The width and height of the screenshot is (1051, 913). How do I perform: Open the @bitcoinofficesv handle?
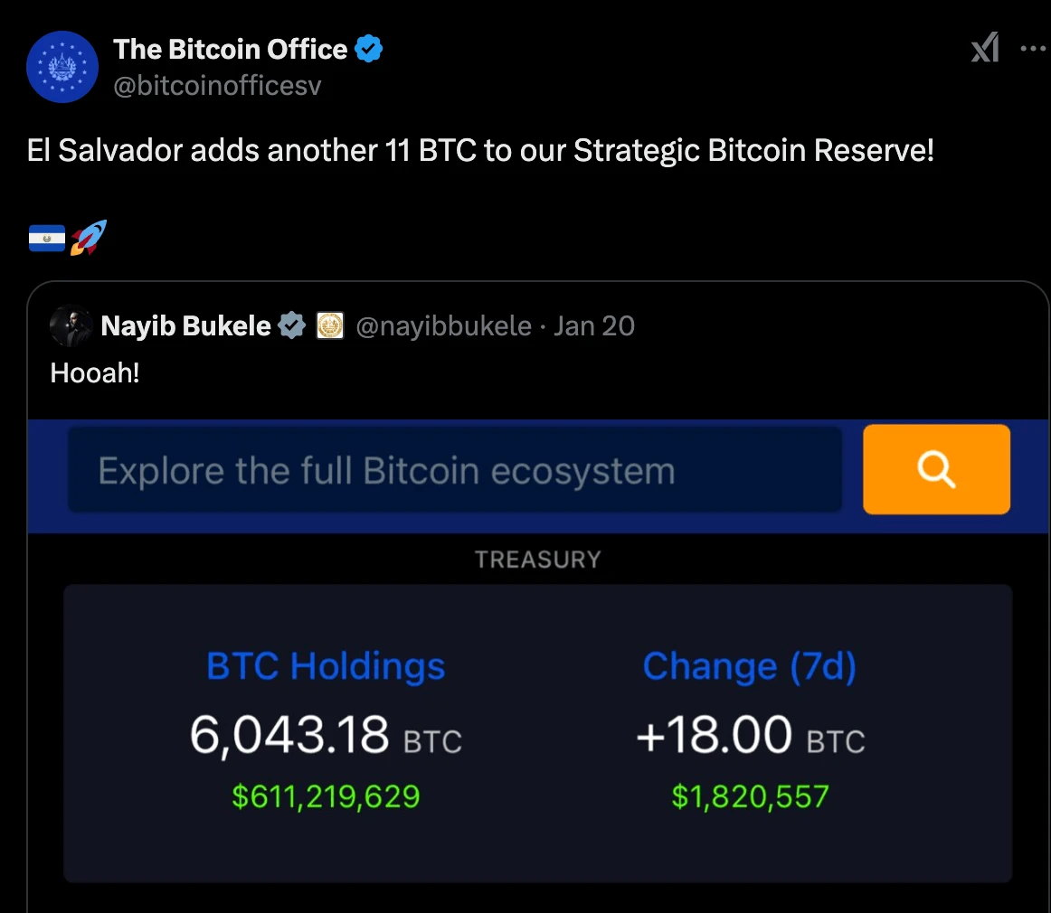[217, 86]
